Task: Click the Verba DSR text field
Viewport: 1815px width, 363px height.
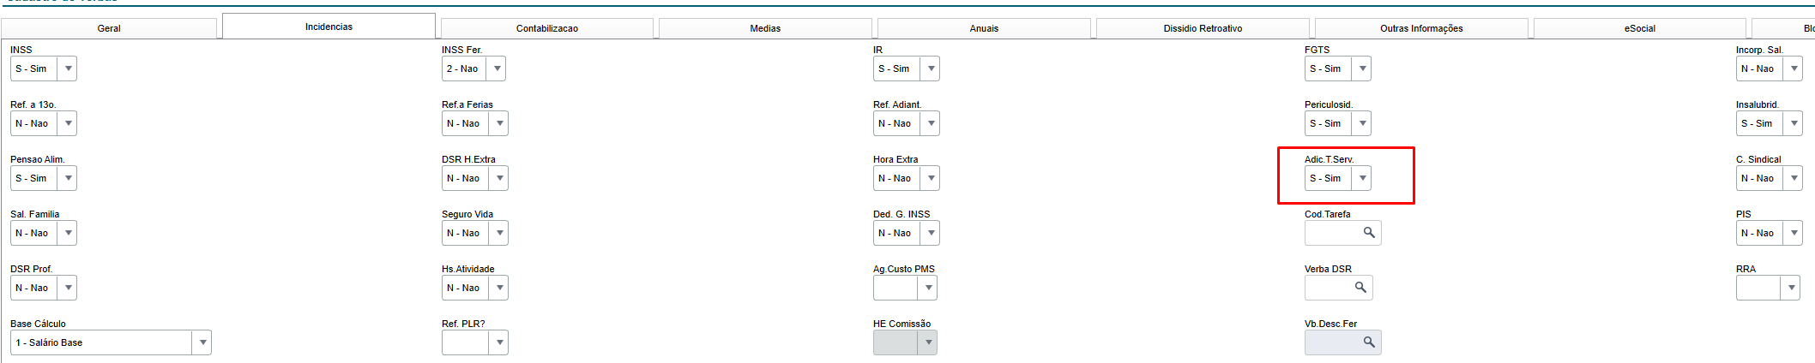Action: (x=1328, y=288)
